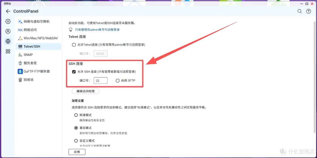Open Win/Mac/NFS/WebDAV settings page

pyautogui.click(x=38, y=38)
